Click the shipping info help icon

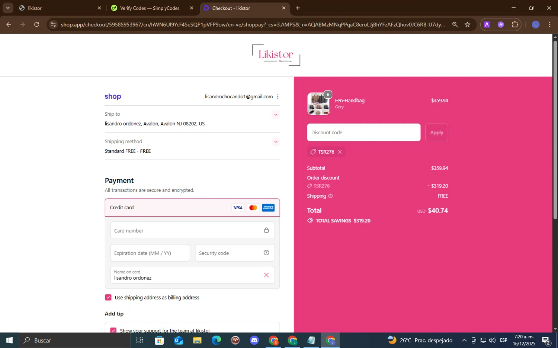(330, 196)
